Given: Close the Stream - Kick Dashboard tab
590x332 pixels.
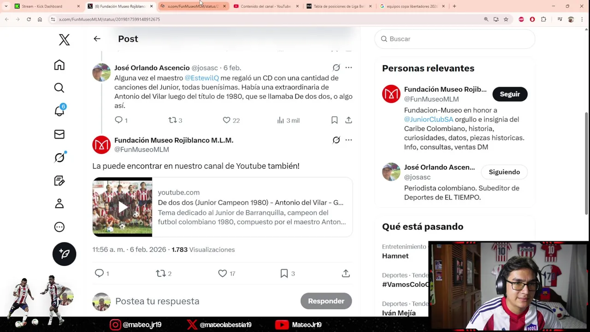Looking at the screenshot, I should 78,6.
